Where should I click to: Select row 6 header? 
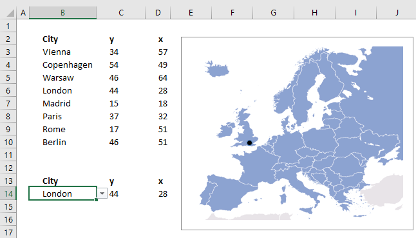pyautogui.click(x=8, y=90)
